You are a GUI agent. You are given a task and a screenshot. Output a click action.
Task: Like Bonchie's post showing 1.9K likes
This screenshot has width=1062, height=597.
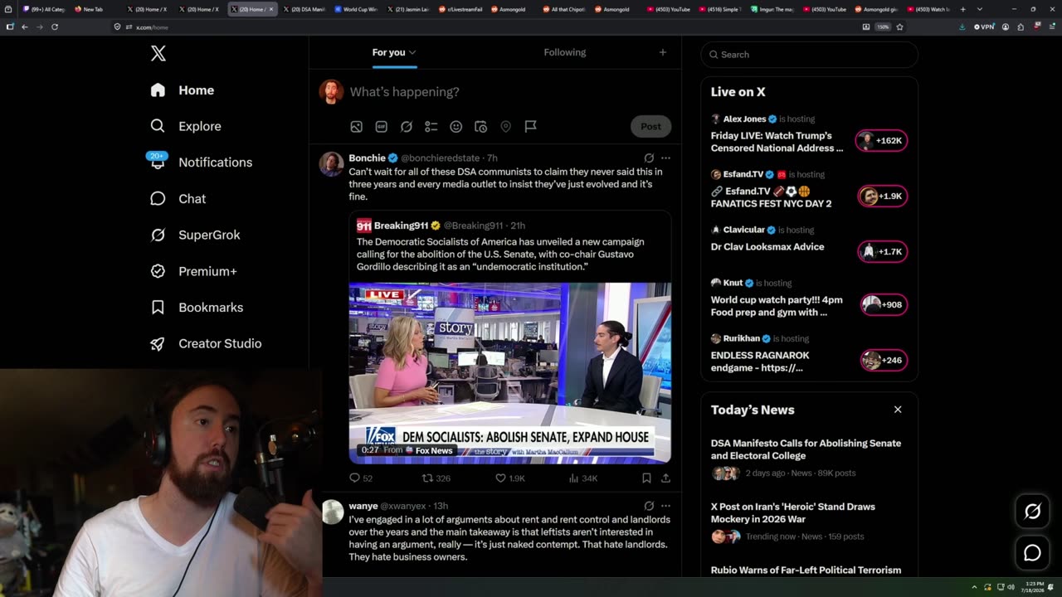510,478
